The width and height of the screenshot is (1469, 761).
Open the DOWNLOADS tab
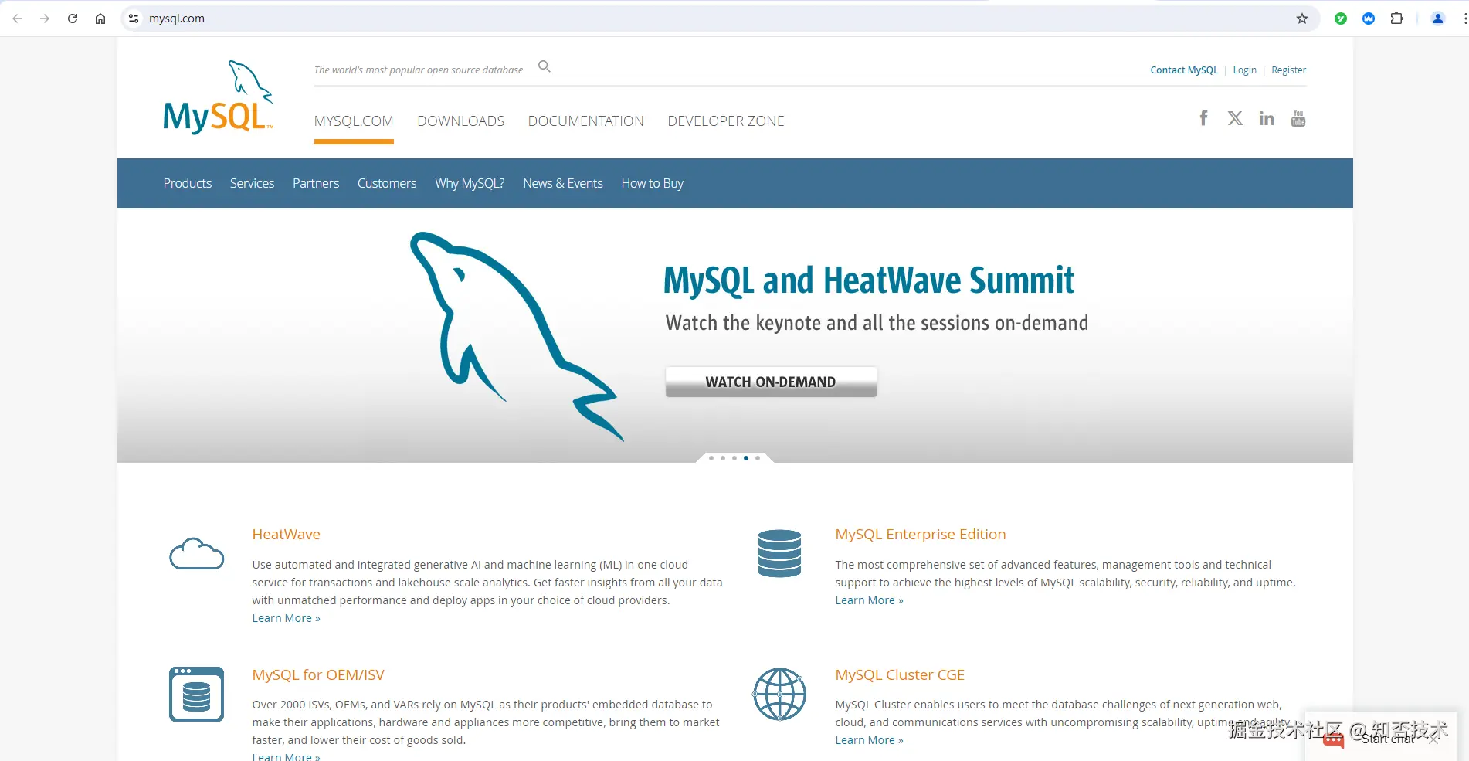pyautogui.click(x=461, y=121)
